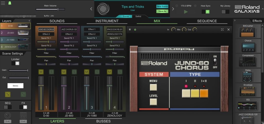Expand the effect view to fullscreen

point(222,29)
